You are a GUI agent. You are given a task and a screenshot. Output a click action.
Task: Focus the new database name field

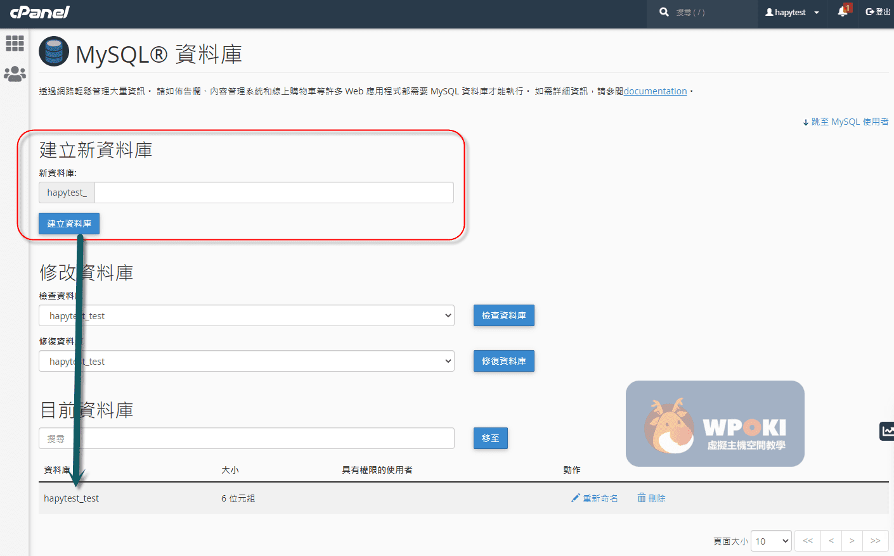pos(274,193)
